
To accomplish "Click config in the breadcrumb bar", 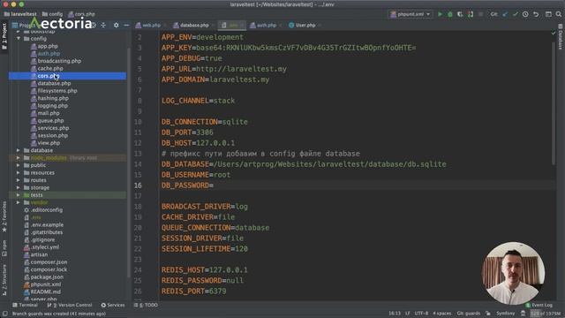I will [53, 14].
